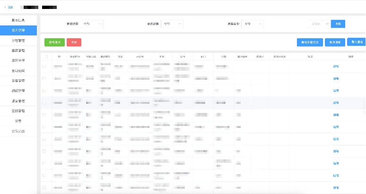The image size is (366, 194).
Task: Select the checkbox in the highlighted fourth row
Action: click(x=44, y=102)
